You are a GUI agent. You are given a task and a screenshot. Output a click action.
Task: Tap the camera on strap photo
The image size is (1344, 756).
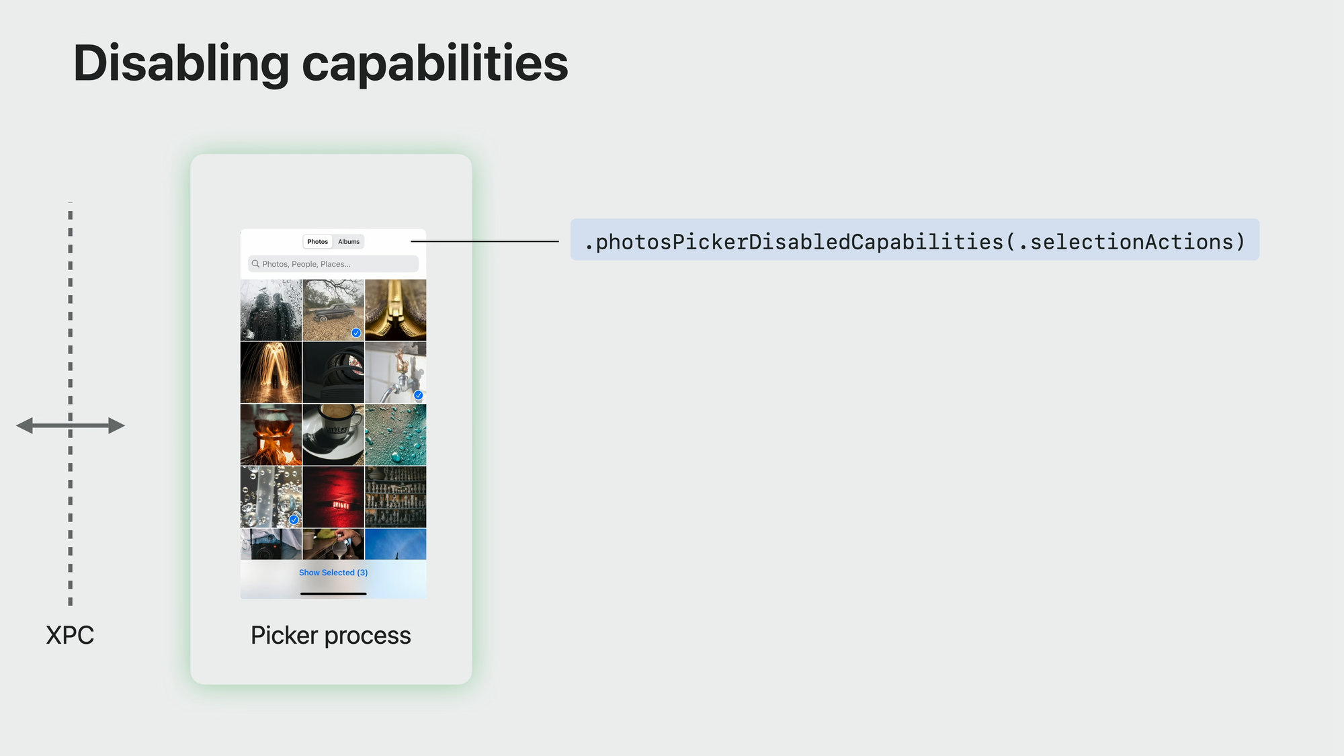[271, 544]
